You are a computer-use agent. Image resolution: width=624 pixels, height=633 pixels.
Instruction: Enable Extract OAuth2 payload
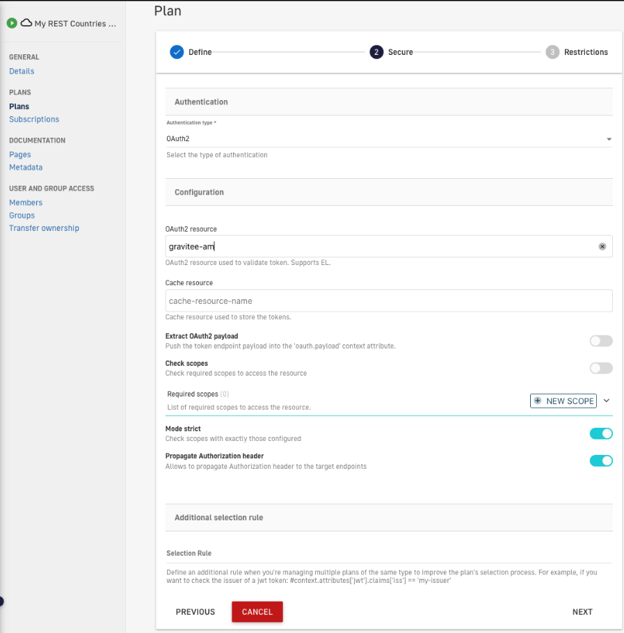[x=600, y=340]
